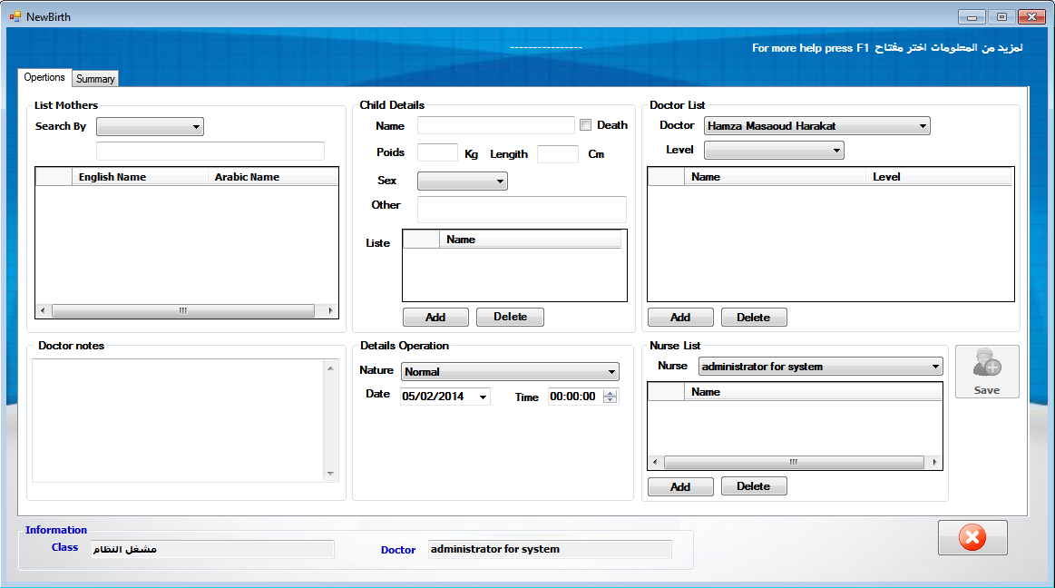This screenshot has width=1055, height=588.
Task: Open the Date picker calendar arrow
Action: coord(483,397)
